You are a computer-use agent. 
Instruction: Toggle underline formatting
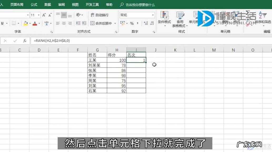[2, 23]
